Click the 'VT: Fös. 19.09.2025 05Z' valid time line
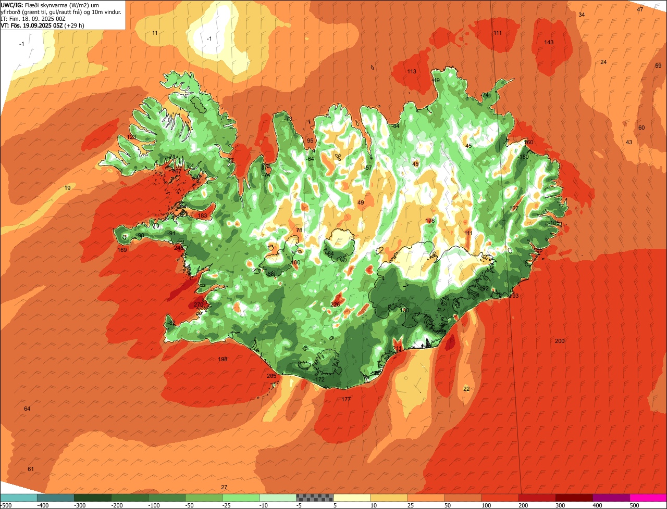The height and width of the screenshot is (509, 667). [43, 25]
